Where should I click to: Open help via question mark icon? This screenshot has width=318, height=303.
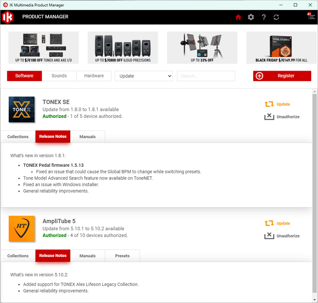(x=264, y=17)
